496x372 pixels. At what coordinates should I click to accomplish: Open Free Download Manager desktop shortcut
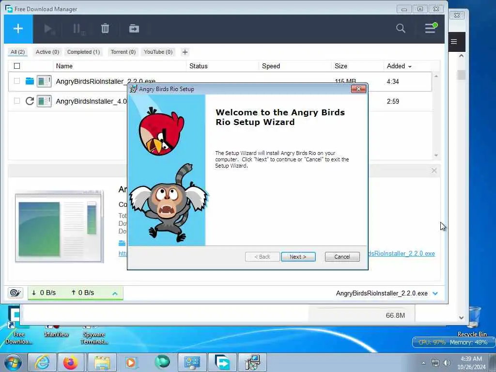pos(18,326)
